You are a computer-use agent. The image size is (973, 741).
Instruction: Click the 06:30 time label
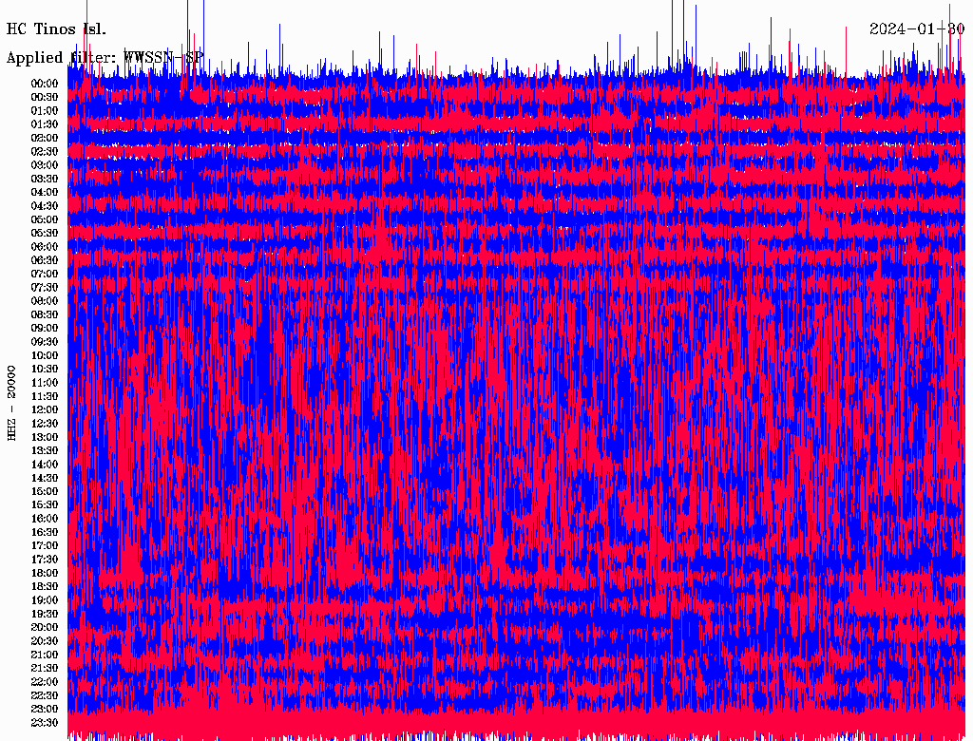click(45, 260)
